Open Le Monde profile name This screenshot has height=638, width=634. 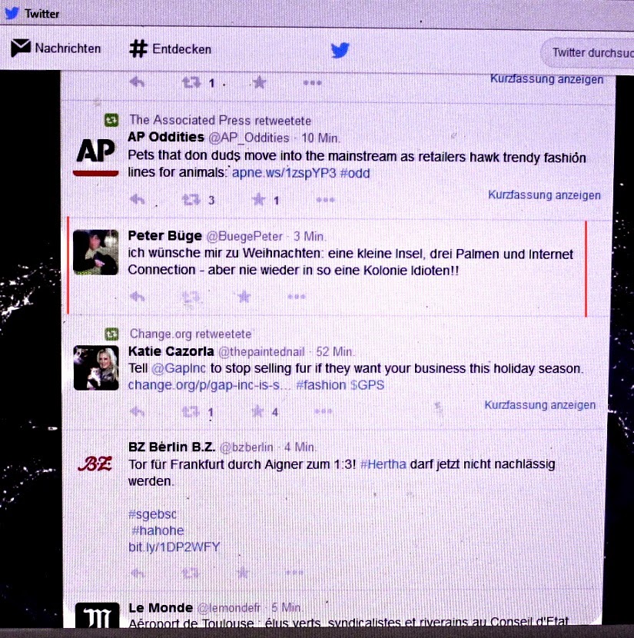[161, 607]
